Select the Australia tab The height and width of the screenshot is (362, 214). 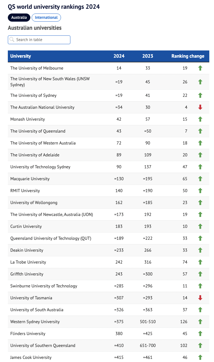19,18
